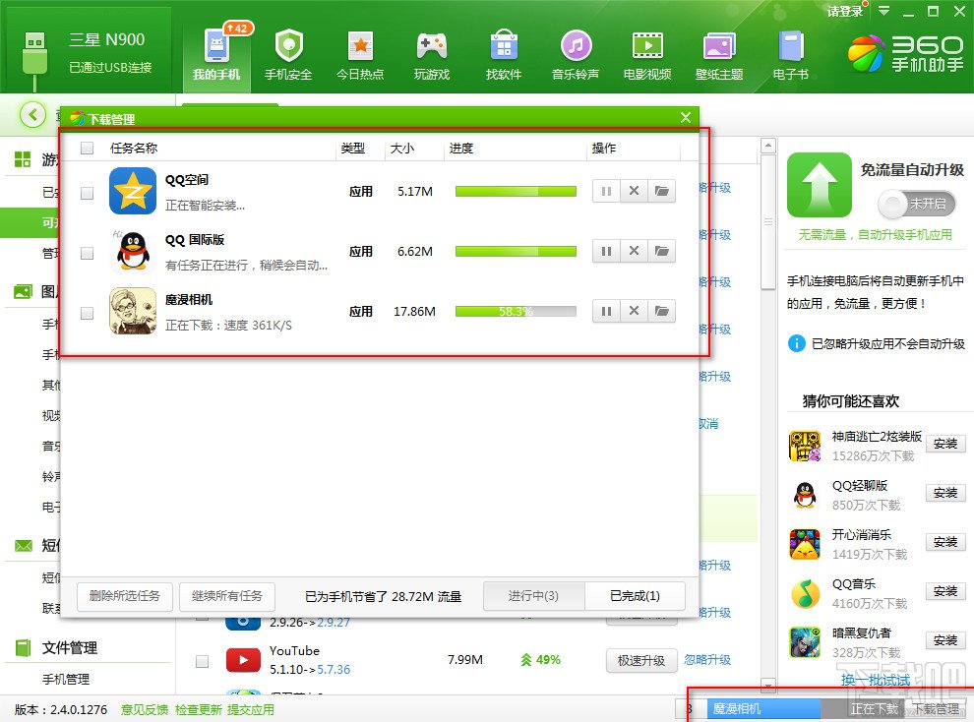
Task: Click the 检查更新 link
Action: 198,709
